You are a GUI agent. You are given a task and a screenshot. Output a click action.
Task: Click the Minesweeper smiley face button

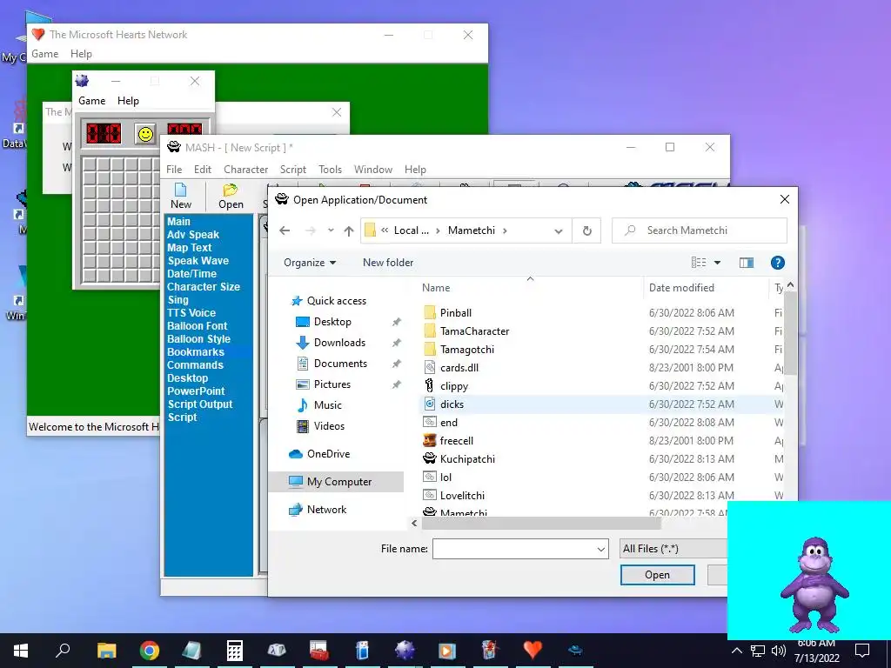coord(146,135)
